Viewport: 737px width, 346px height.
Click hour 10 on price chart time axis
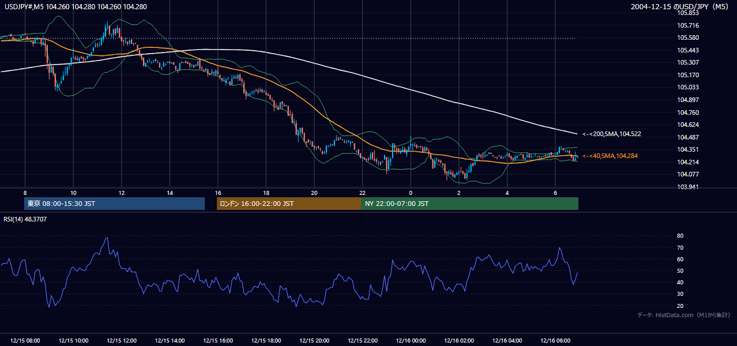[73, 193]
